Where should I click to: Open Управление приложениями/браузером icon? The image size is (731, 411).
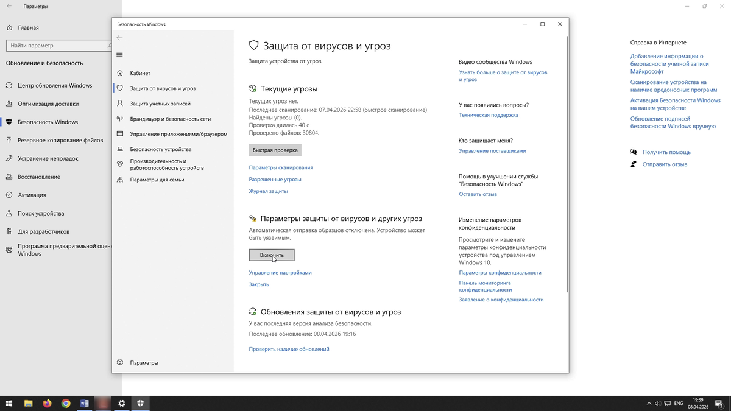pos(119,134)
